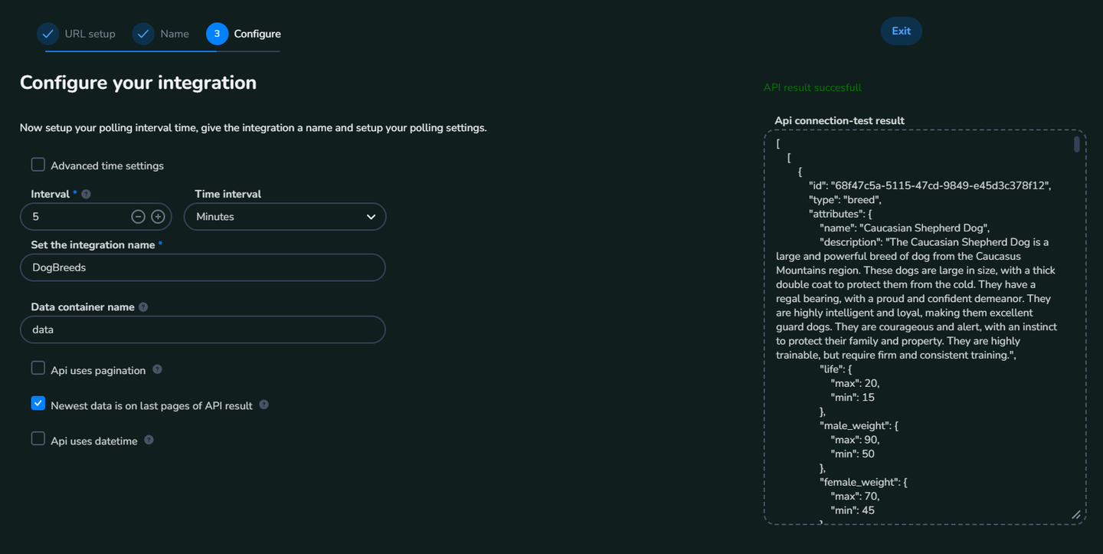Check the Api uses datetime checkbox
Screen dimensions: 1103x554
click(x=38, y=439)
